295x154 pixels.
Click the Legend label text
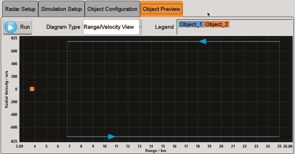tap(163, 27)
